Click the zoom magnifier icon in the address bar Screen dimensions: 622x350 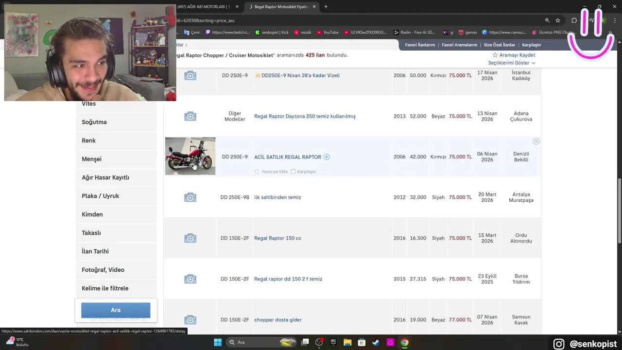click(x=547, y=20)
